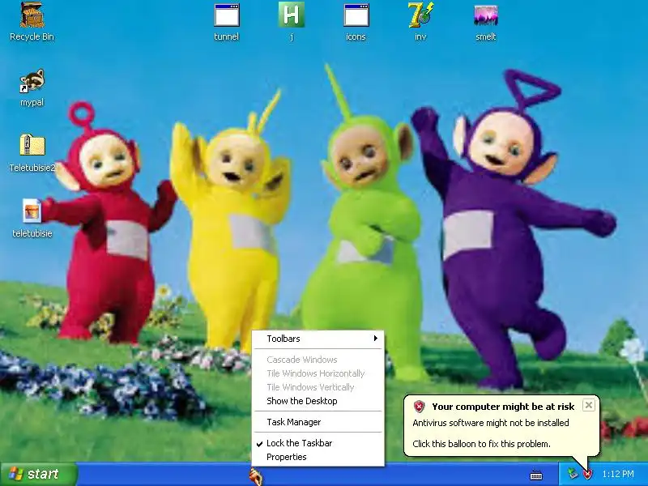The image size is (648, 486).
Task: Expand the Toolbars submenu
Action: point(318,339)
